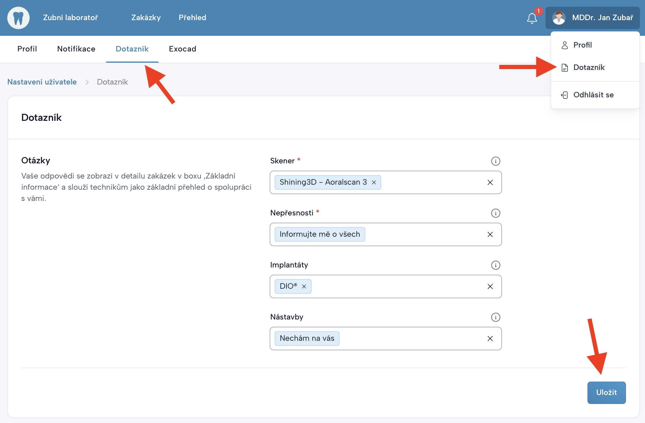Viewport: 645px width, 423px height.
Task: Click the Implantáty info icon
Action: tap(495, 265)
